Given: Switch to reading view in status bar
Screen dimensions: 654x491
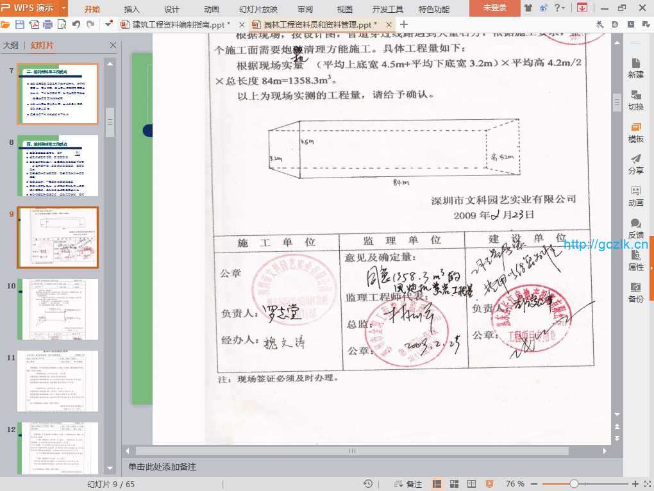Looking at the screenshot, I should pyautogui.click(x=472, y=484).
